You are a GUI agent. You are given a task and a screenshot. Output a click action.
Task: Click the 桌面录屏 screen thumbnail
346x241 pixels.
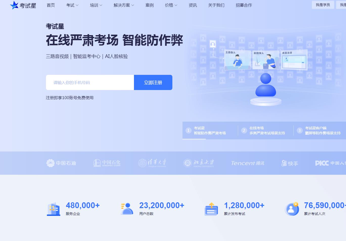coord(294,60)
